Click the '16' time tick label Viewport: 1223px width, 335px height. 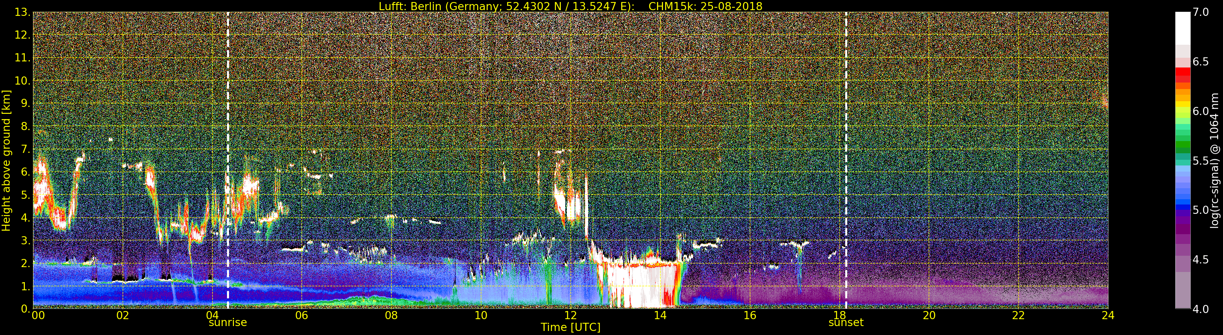(x=750, y=315)
